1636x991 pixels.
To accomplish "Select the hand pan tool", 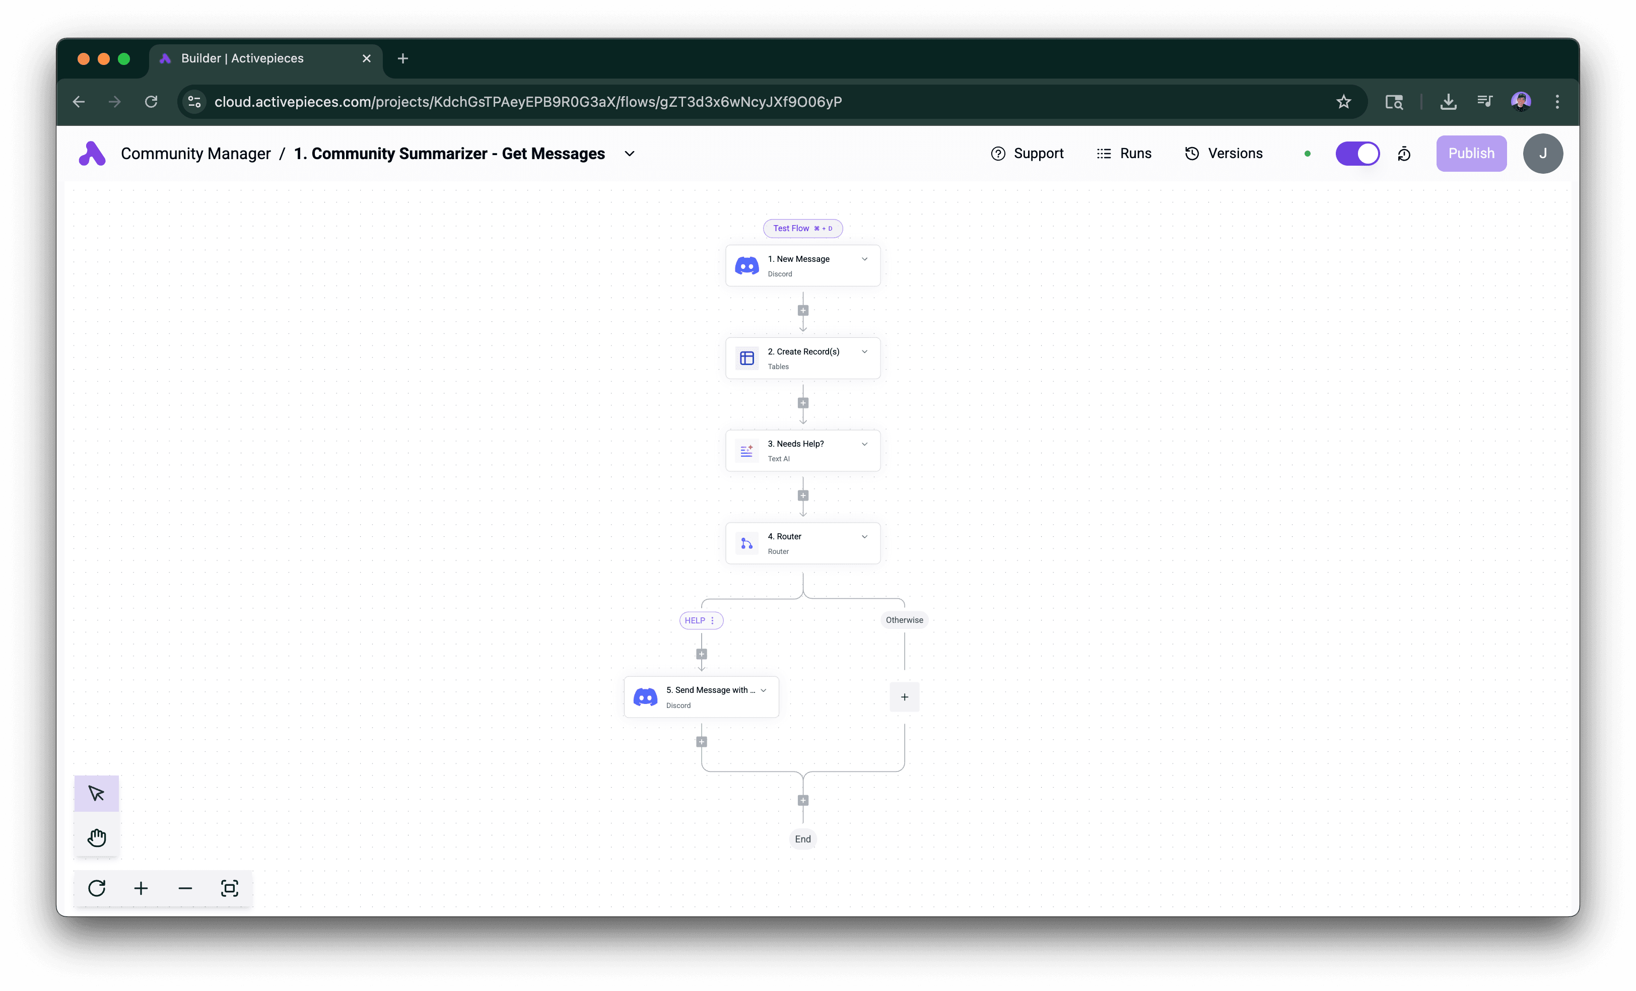I will coord(96,838).
